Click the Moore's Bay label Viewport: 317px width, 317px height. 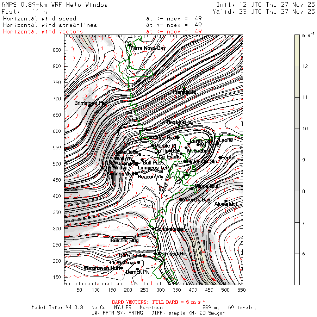coord(196,200)
